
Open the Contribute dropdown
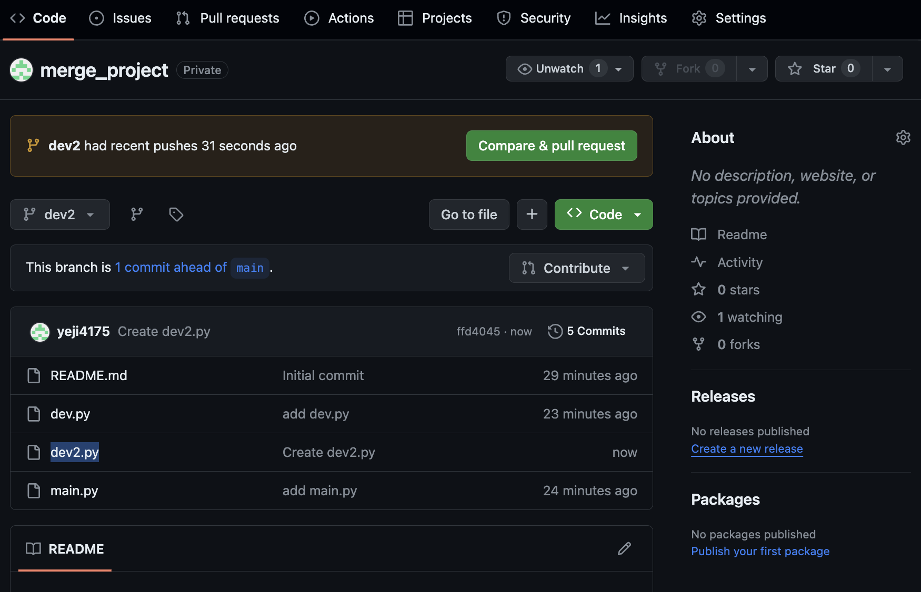click(576, 268)
